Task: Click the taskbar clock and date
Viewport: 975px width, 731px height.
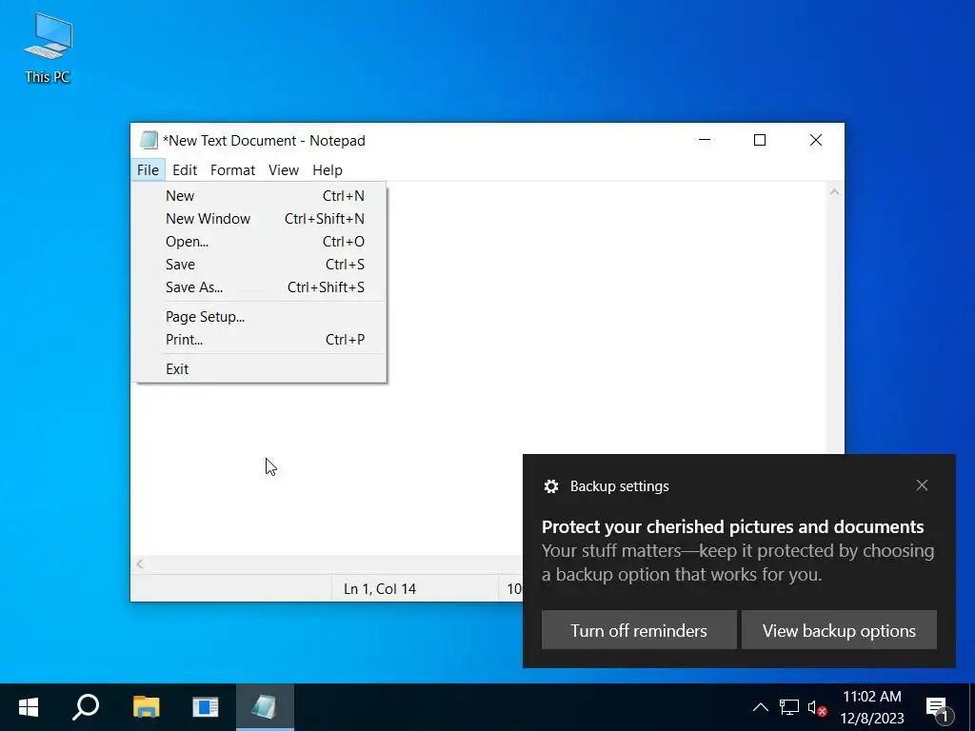Action: point(872,707)
